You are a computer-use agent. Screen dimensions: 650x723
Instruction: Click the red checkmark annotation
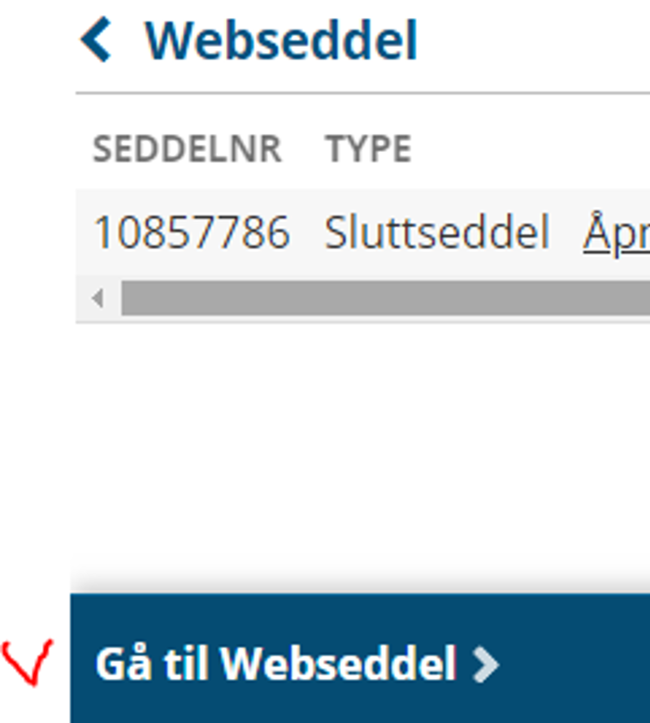coord(28,662)
